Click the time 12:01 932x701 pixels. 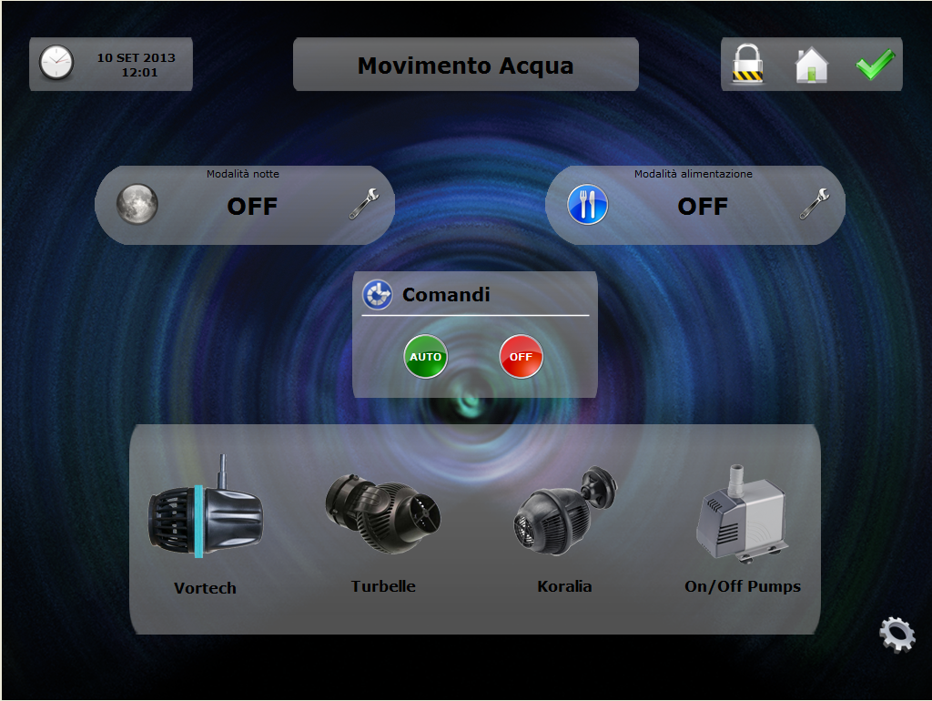[x=139, y=73]
